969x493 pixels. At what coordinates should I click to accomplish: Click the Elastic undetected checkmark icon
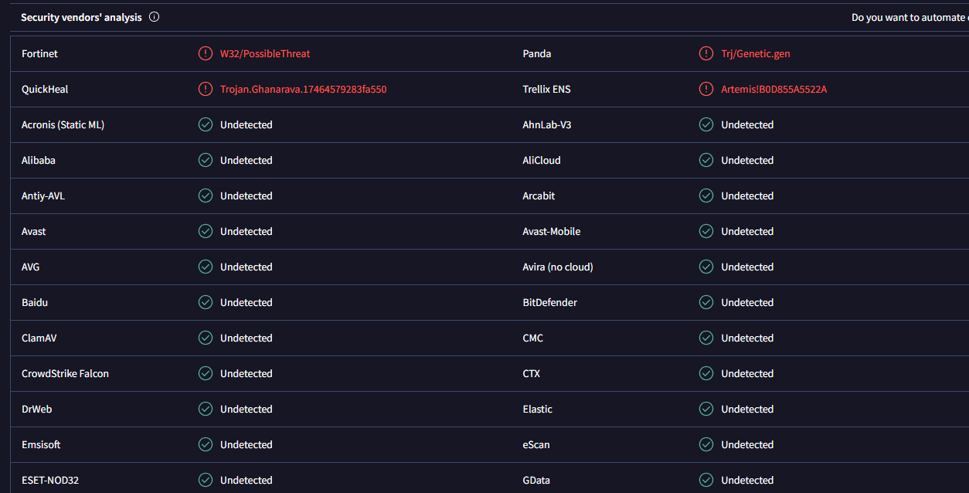pos(706,409)
